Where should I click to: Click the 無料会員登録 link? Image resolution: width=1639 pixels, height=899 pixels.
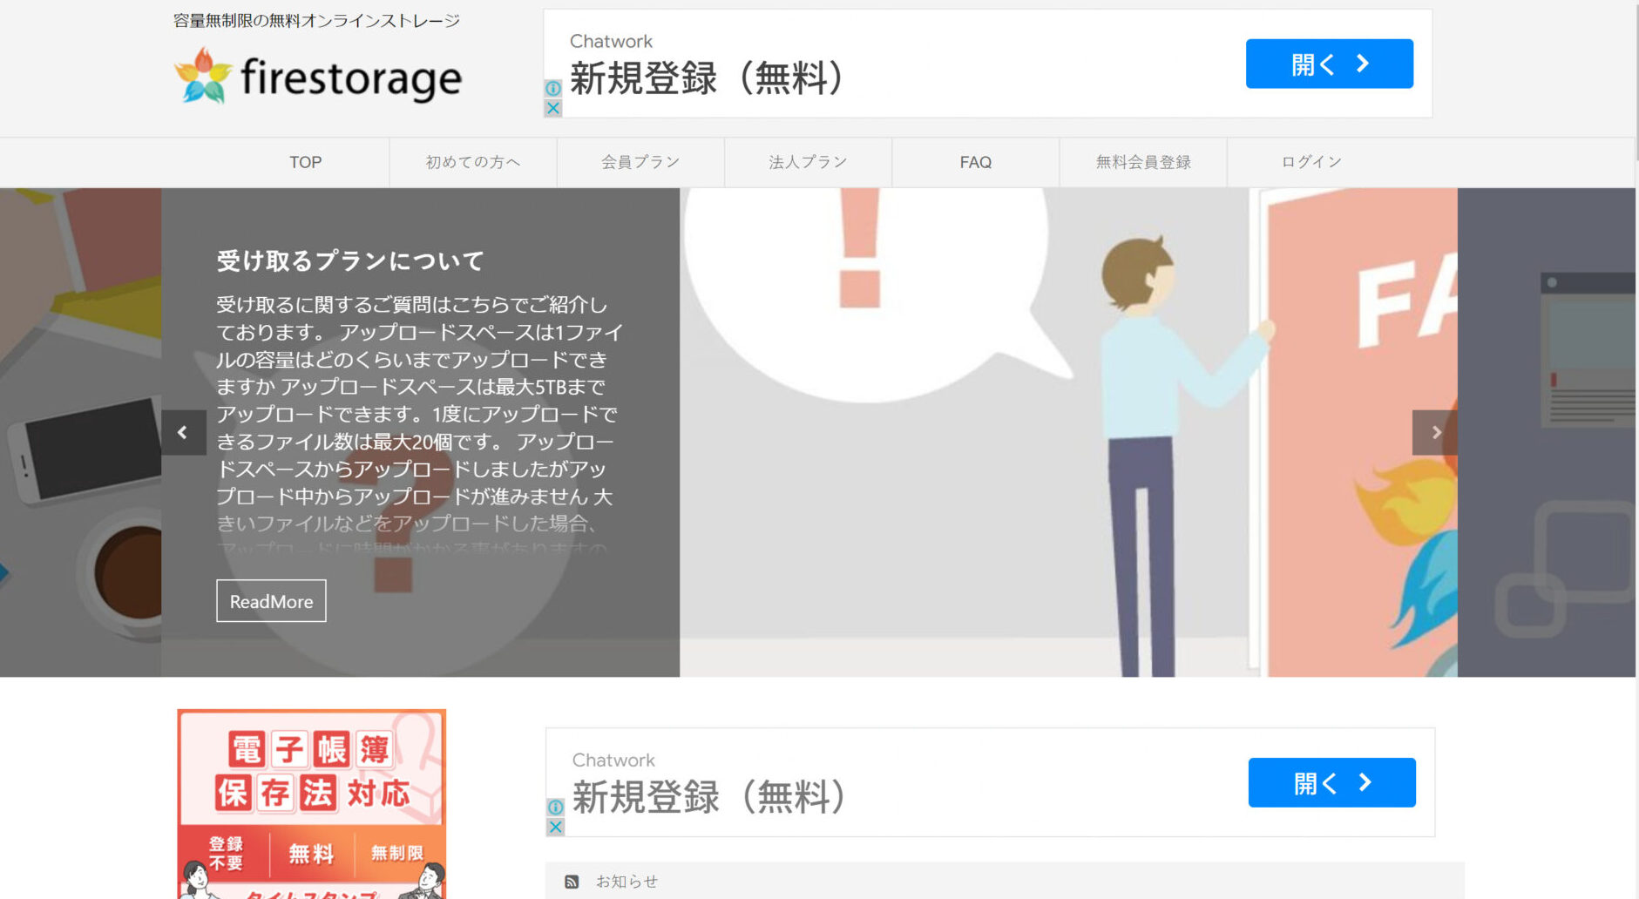[1142, 162]
